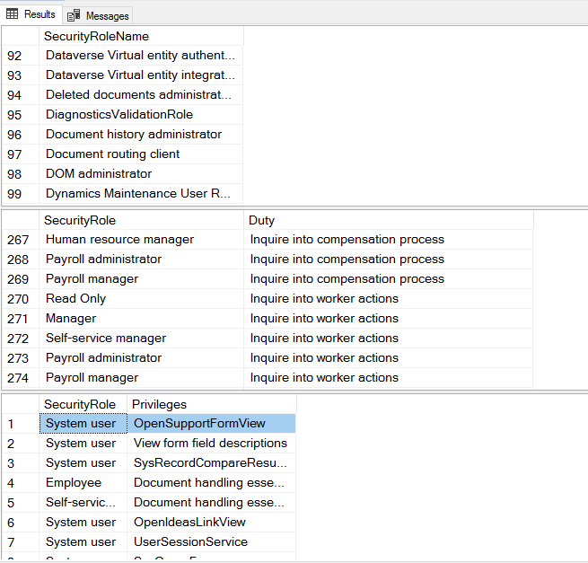Select Document routing client cell
Viewport: 588px width, 563px height.
point(141,154)
